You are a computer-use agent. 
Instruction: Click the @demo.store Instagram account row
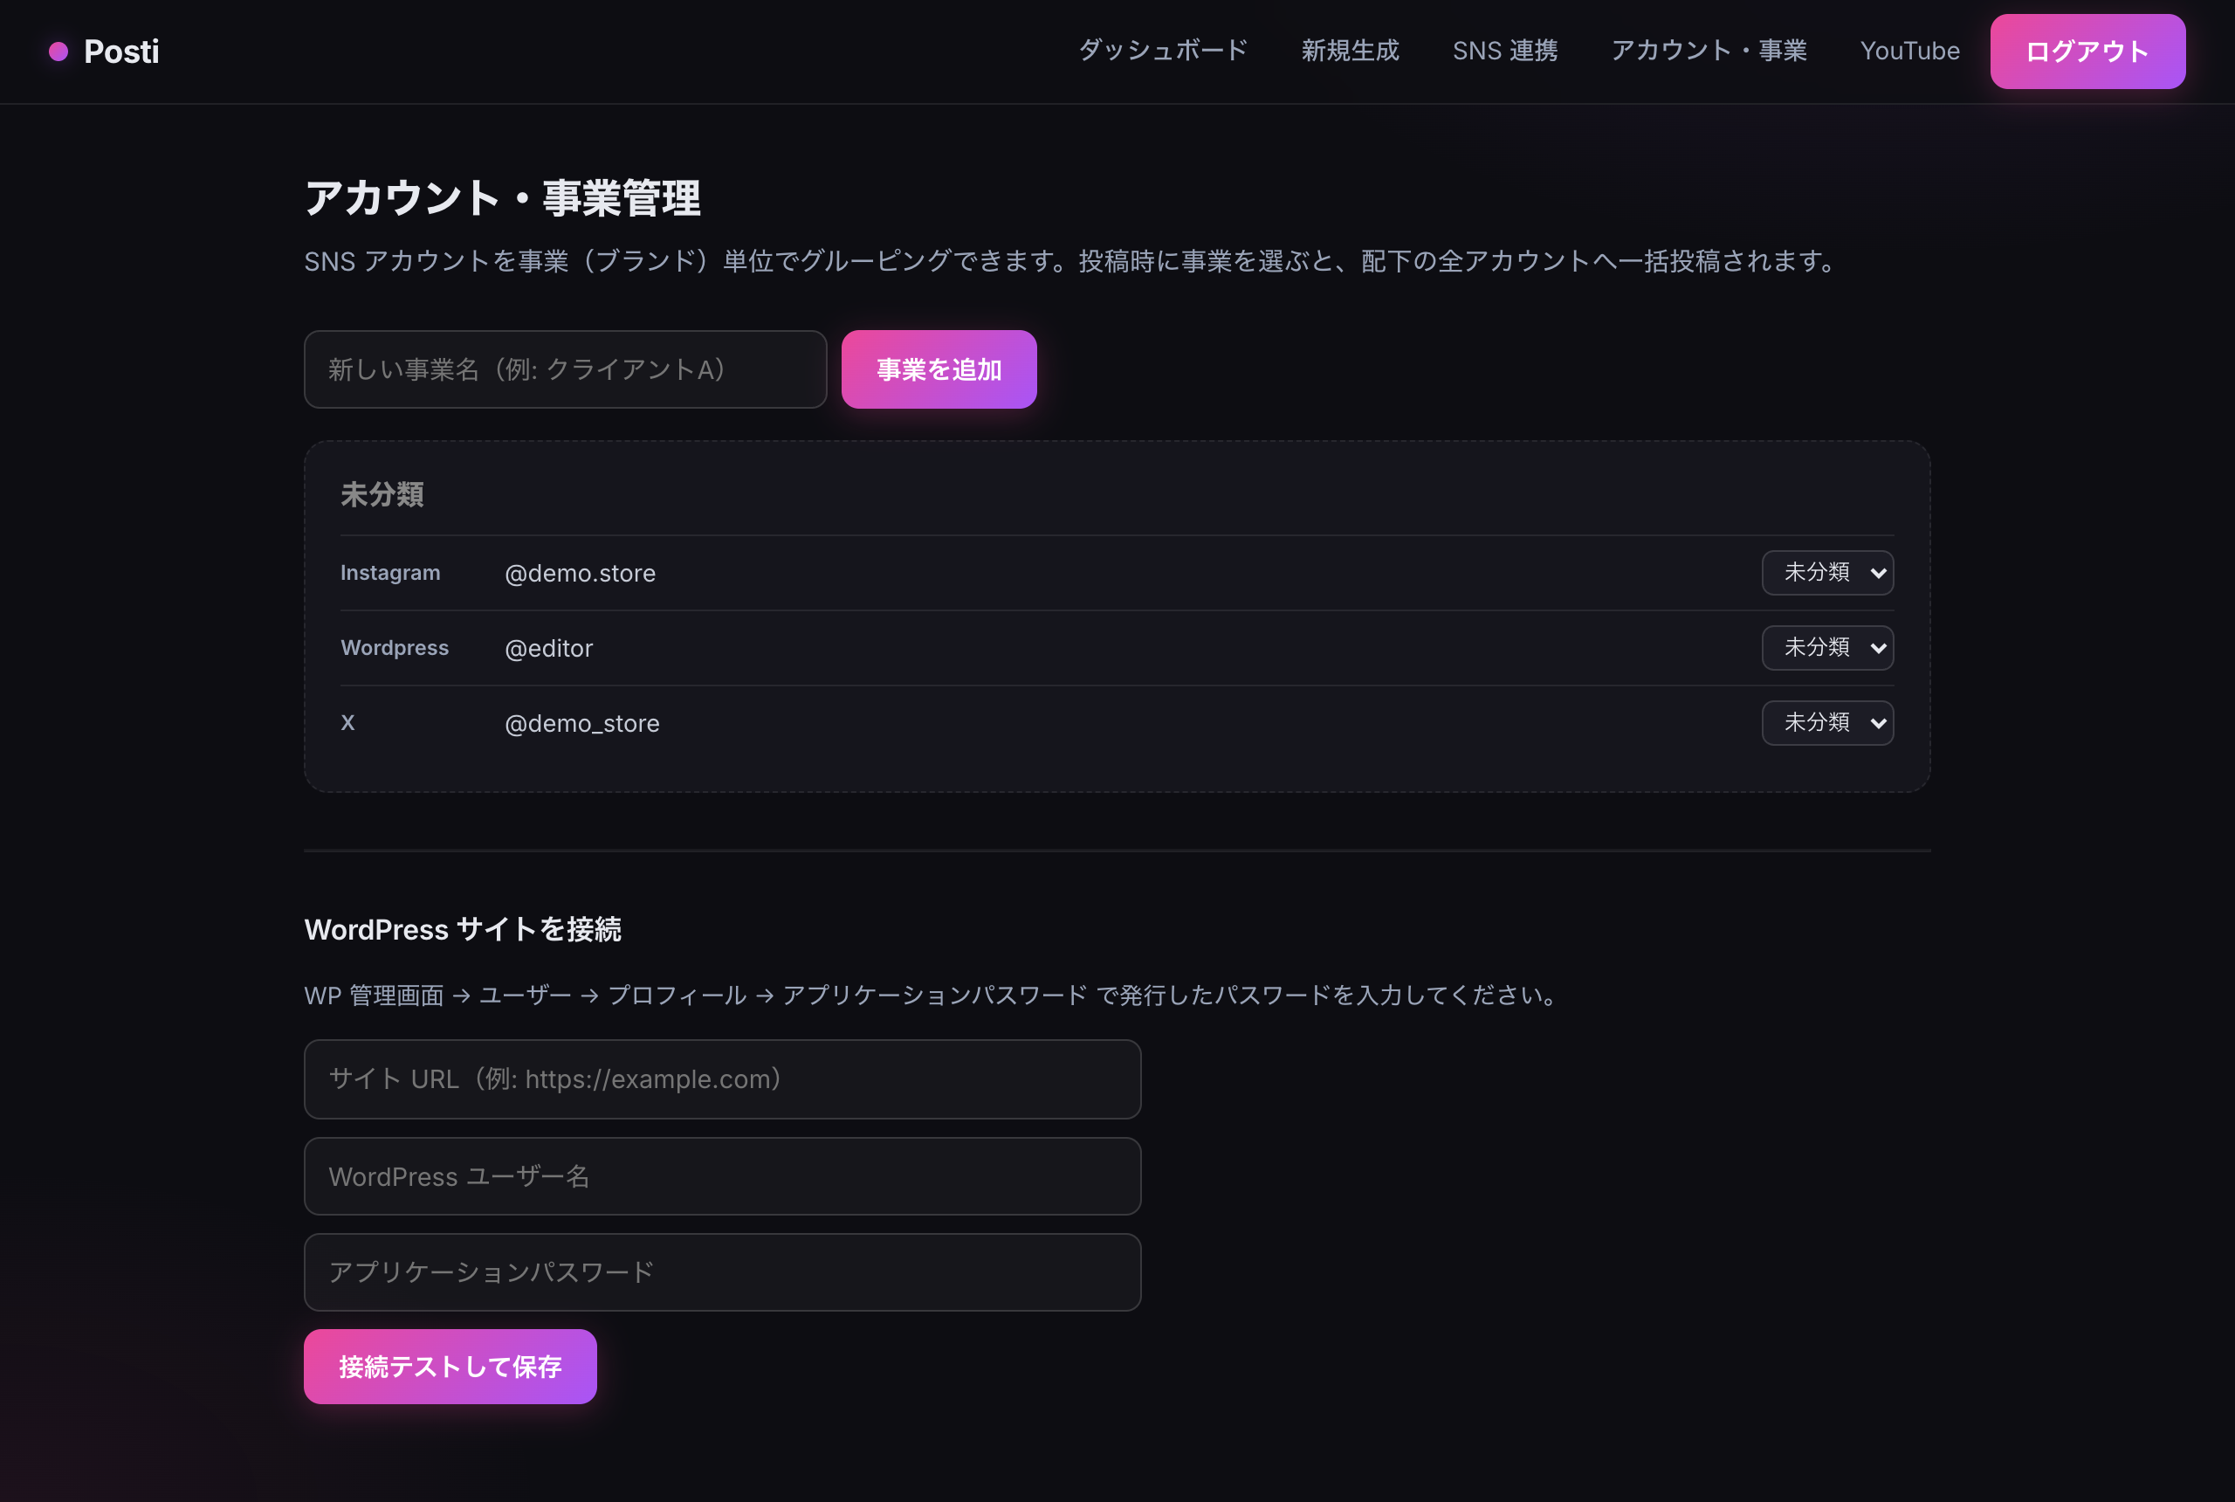coord(1117,573)
